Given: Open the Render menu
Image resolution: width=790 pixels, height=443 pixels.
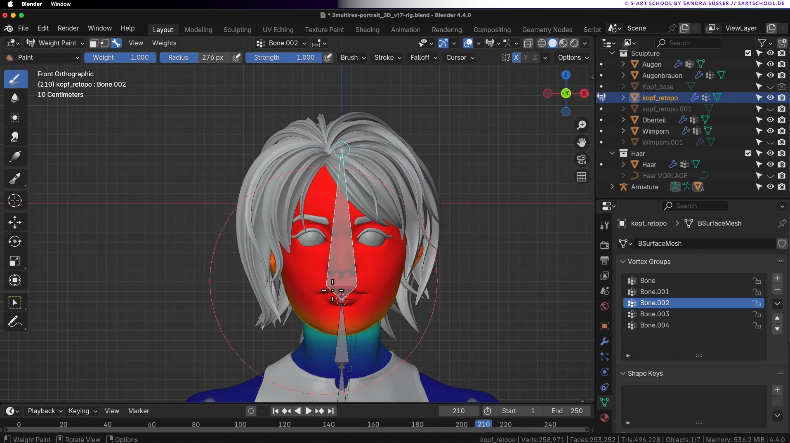Looking at the screenshot, I should pyautogui.click(x=68, y=28).
